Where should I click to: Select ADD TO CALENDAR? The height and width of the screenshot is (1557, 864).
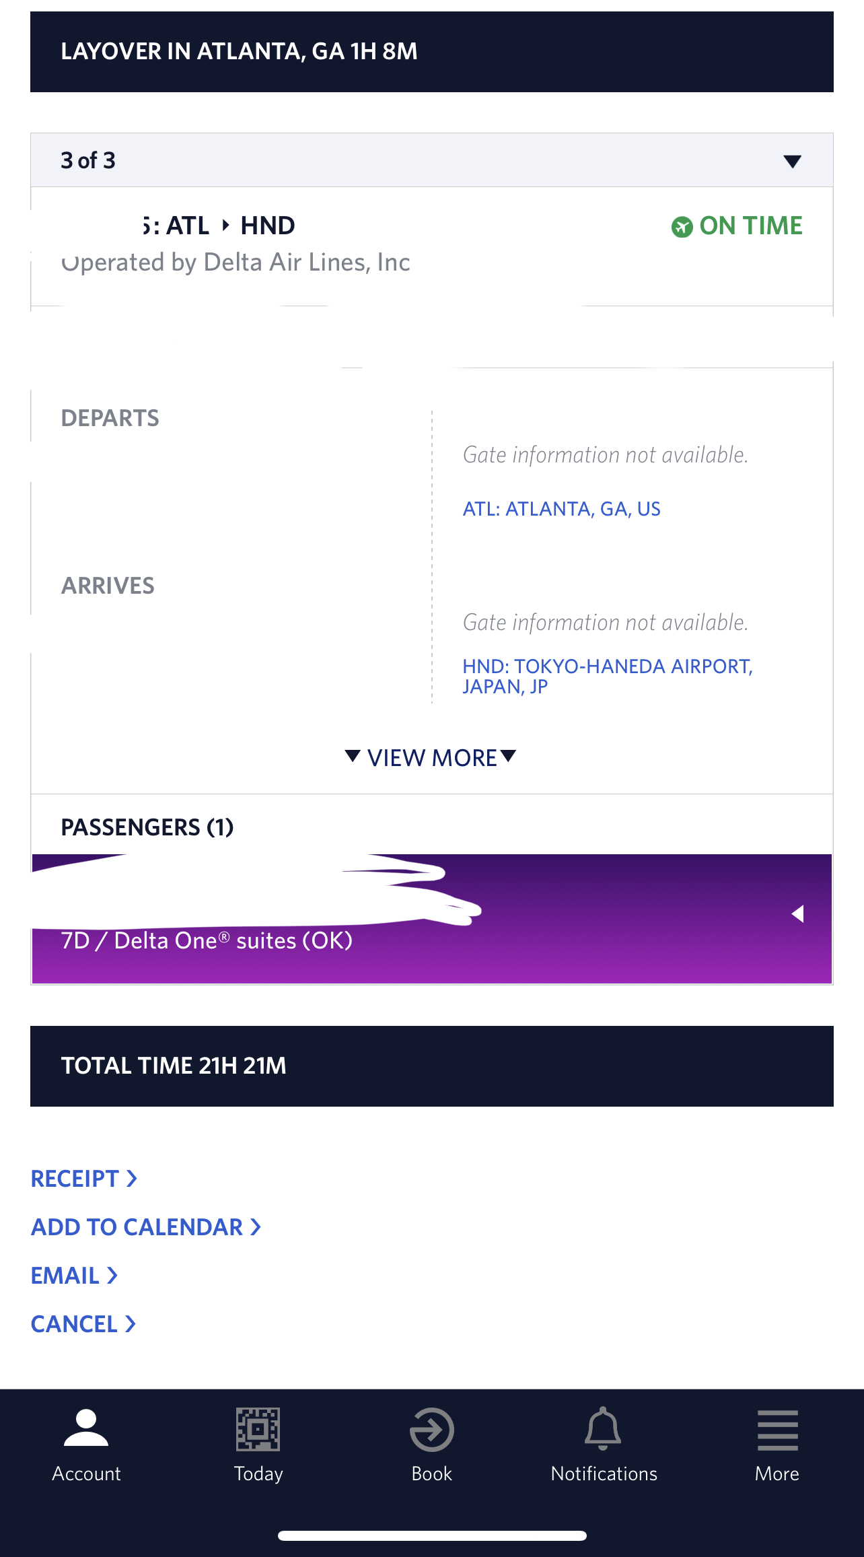(146, 1227)
